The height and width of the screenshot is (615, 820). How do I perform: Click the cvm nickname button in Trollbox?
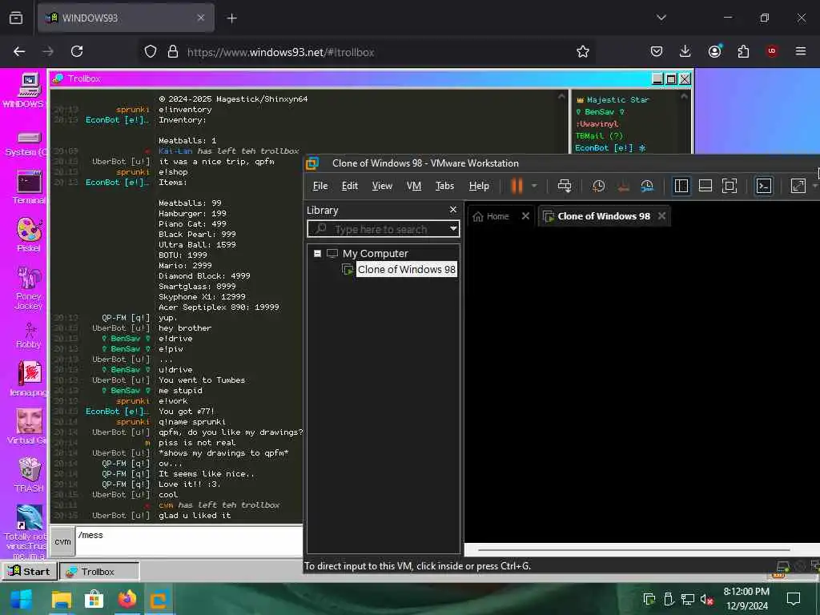62,542
